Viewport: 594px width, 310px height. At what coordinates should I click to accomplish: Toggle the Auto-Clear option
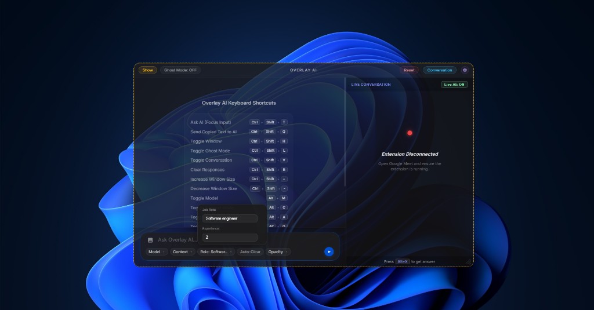(x=250, y=251)
